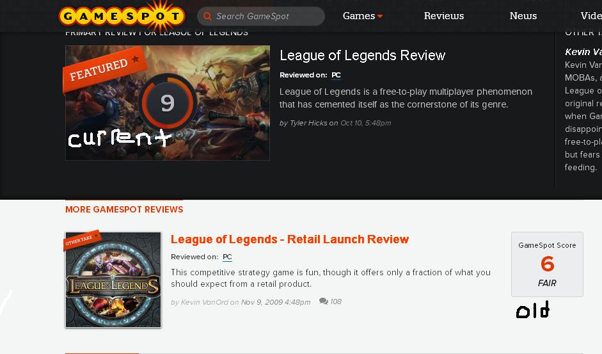Click the PC platform link in featured review
The height and width of the screenshot is (354, 602).
(x=336, y=75)
